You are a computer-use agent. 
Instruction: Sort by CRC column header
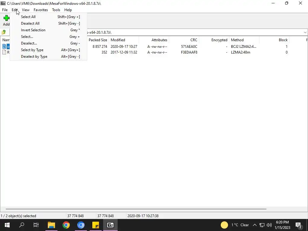[x=184, y=40]
